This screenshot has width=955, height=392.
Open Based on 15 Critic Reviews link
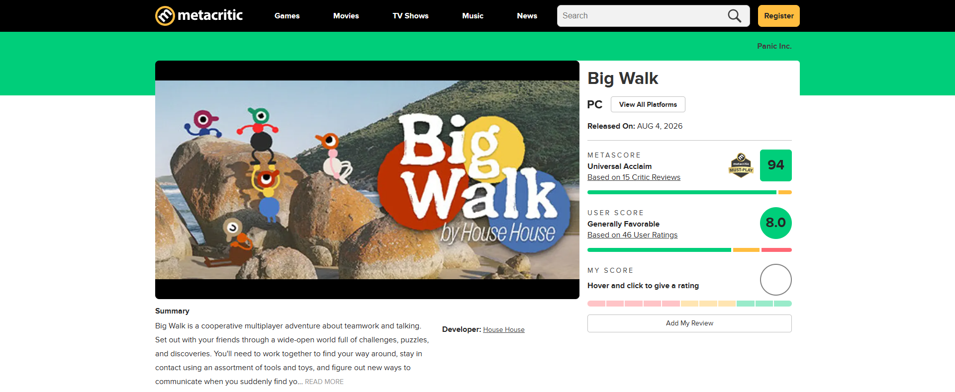click(x=634, y=177)
